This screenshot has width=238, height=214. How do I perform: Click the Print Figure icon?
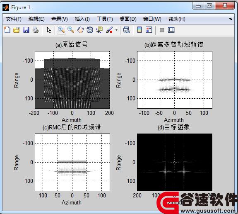click(x=36, y=30)
